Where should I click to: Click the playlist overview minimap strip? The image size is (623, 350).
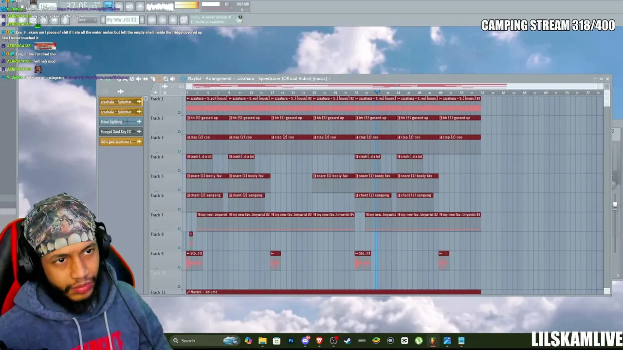point(394,87)
